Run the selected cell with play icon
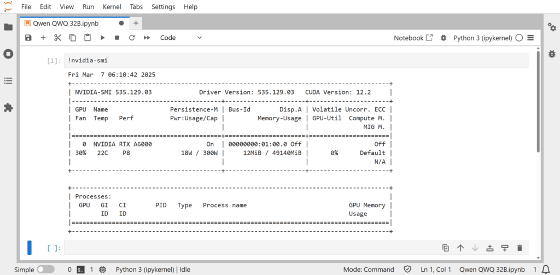This screenshot has width=560, height=275. [102, 38]
